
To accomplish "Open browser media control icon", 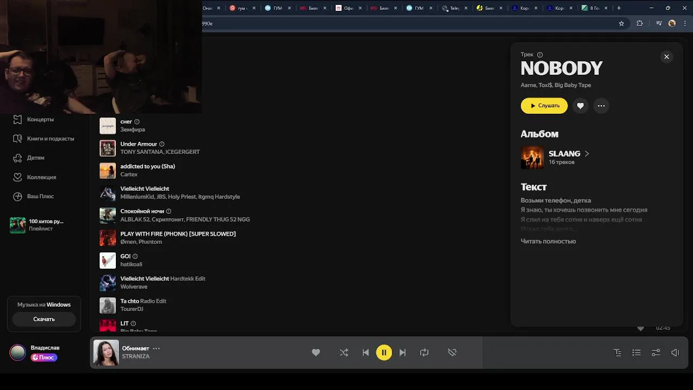I will 659,23.
